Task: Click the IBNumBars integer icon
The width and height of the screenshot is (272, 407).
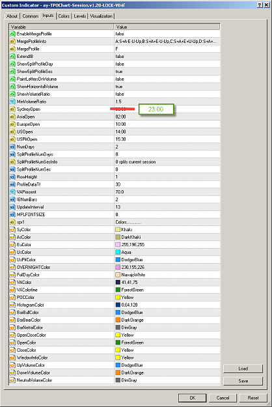Action: pyautogui.click(x=12, y=199)
